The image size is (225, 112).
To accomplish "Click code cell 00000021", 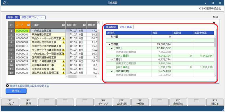I will [23, 58].
